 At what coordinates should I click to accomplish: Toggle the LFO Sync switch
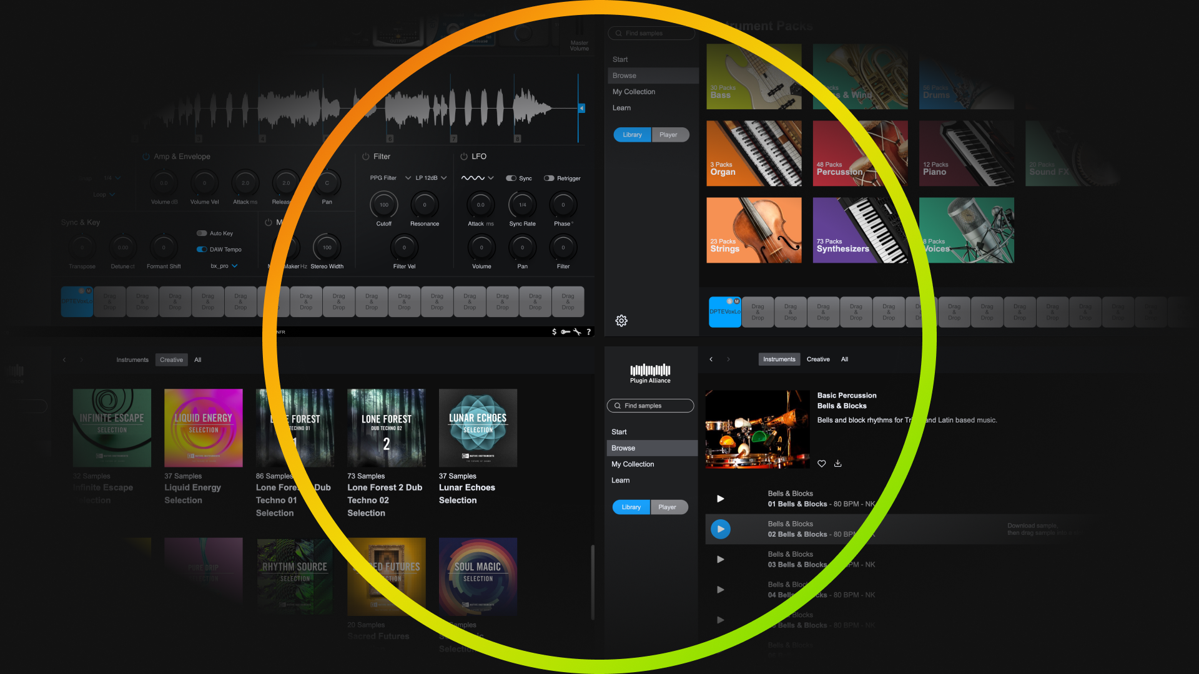click(511, 178)
